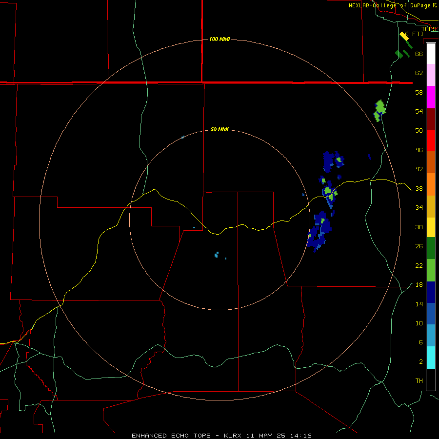Click the navy 18 kft legend color
This screenshot has width=439, height=439.
pos(431,292)
